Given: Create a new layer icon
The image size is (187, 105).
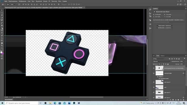Looking at the screenshot, I should coord(181,100).
